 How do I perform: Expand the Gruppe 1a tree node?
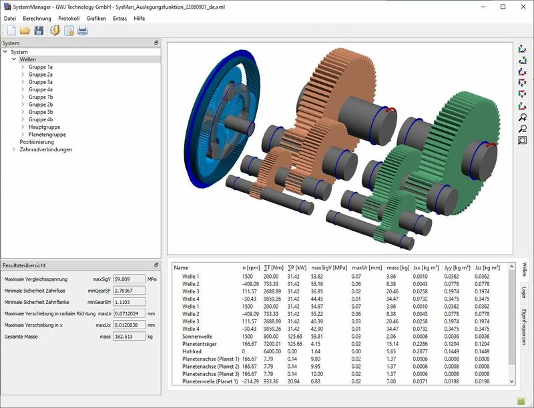coord(23,67)
